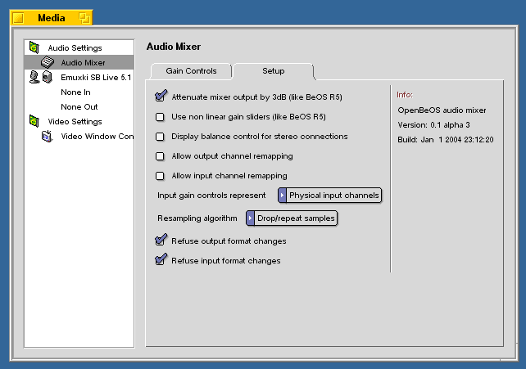Select None In in the sidebar list

(75, 92)
